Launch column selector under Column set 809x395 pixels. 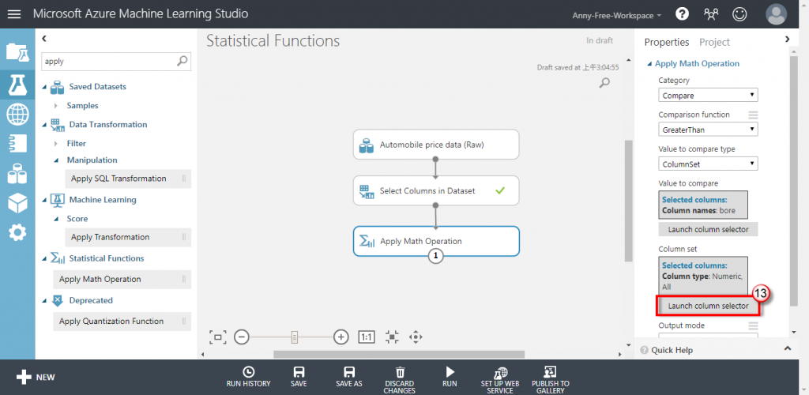click(708, 306)
